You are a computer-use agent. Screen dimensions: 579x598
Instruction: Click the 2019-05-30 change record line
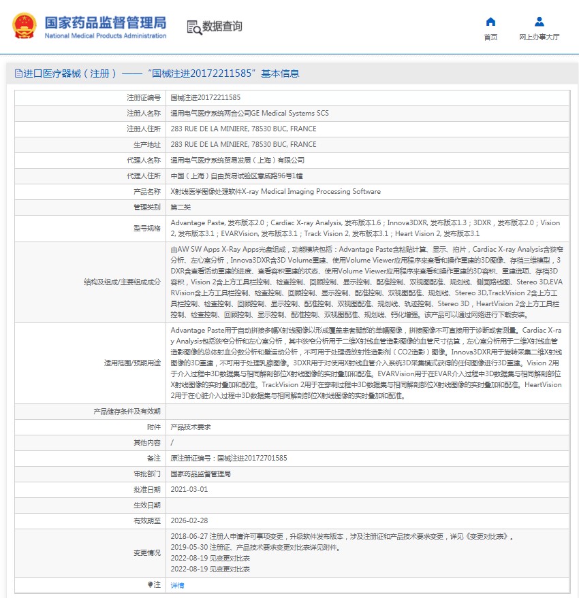(255, 547)
